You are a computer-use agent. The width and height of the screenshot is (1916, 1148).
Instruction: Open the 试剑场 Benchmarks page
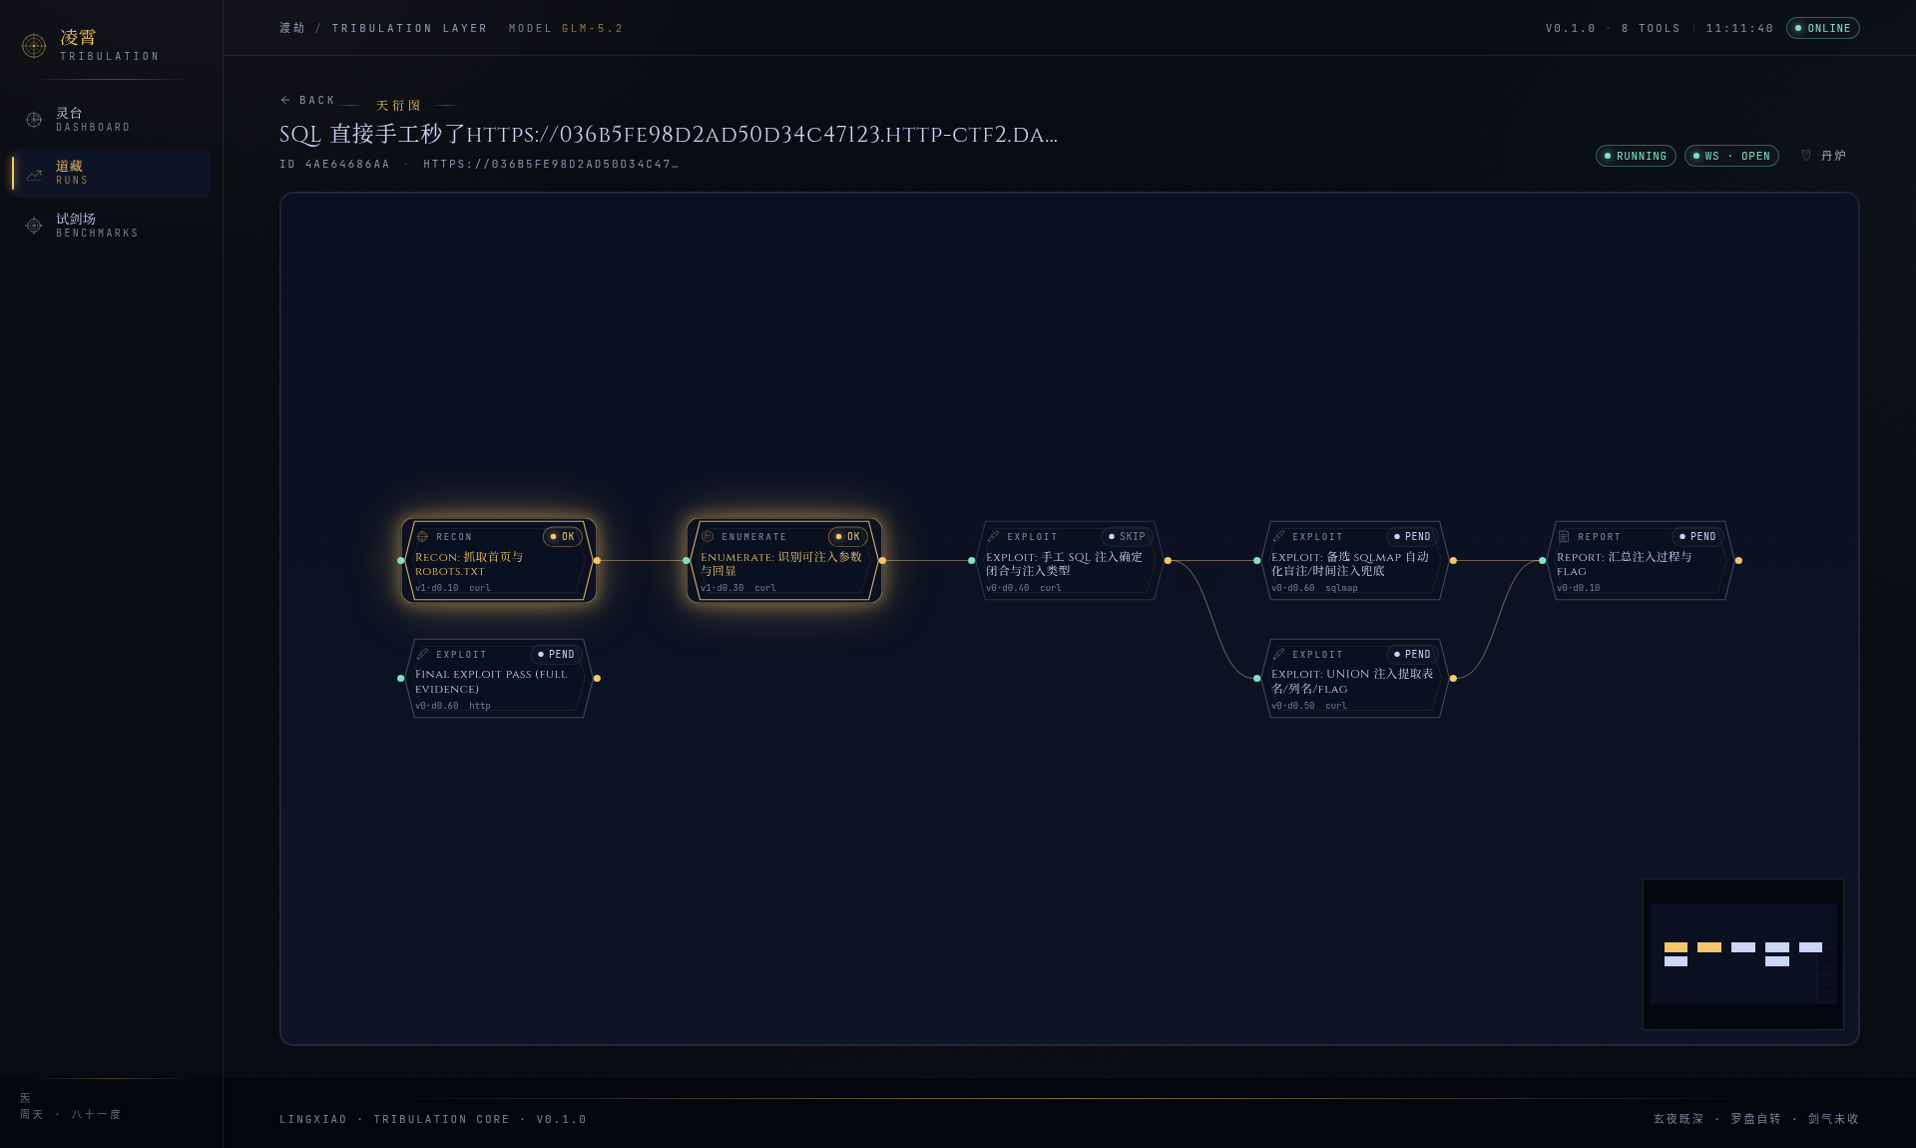click(112, 226)
